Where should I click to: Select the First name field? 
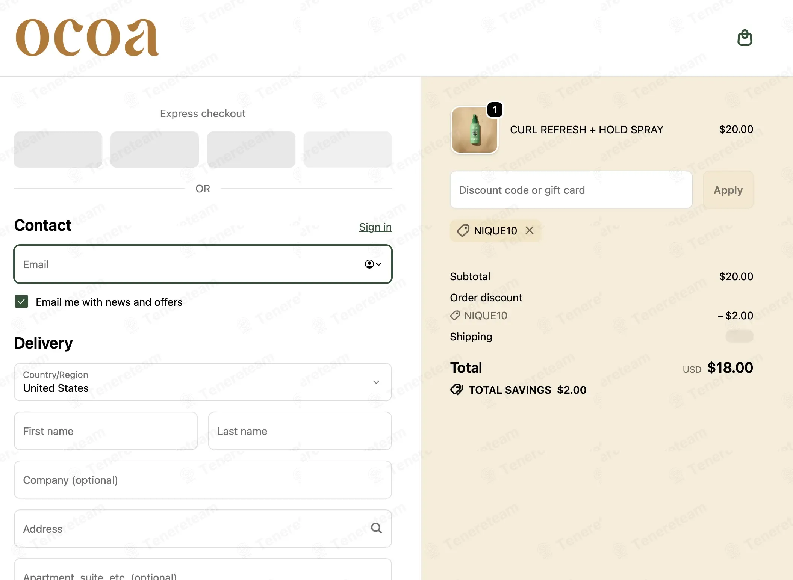(106, 431)
